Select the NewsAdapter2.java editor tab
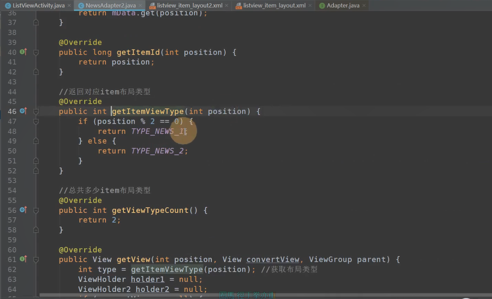Image resolution: width=492 pixels, height=299 pixels. click(110, 6)
